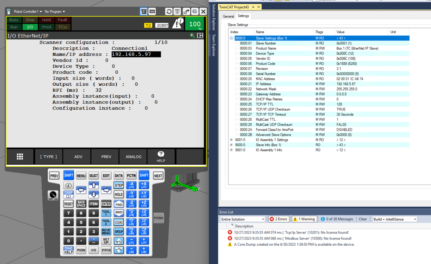The height and width of the screenshot is (264, 431).
Task: Click the always-on-top icon beside restart
Action: pyautogui.click(x=177, y=12)
